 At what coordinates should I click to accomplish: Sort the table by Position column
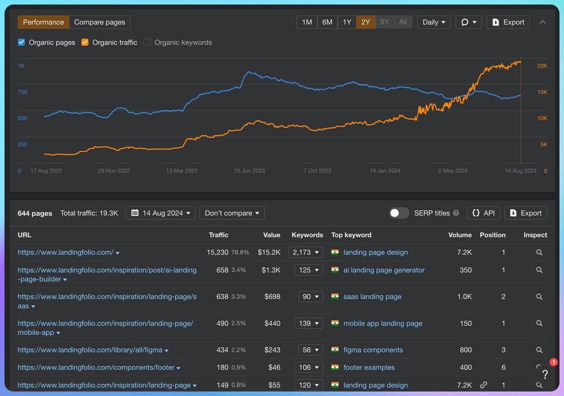point(493,235)
